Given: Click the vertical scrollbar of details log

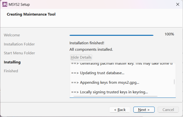Looking at the screenshot, I should (x=174, y=82).
